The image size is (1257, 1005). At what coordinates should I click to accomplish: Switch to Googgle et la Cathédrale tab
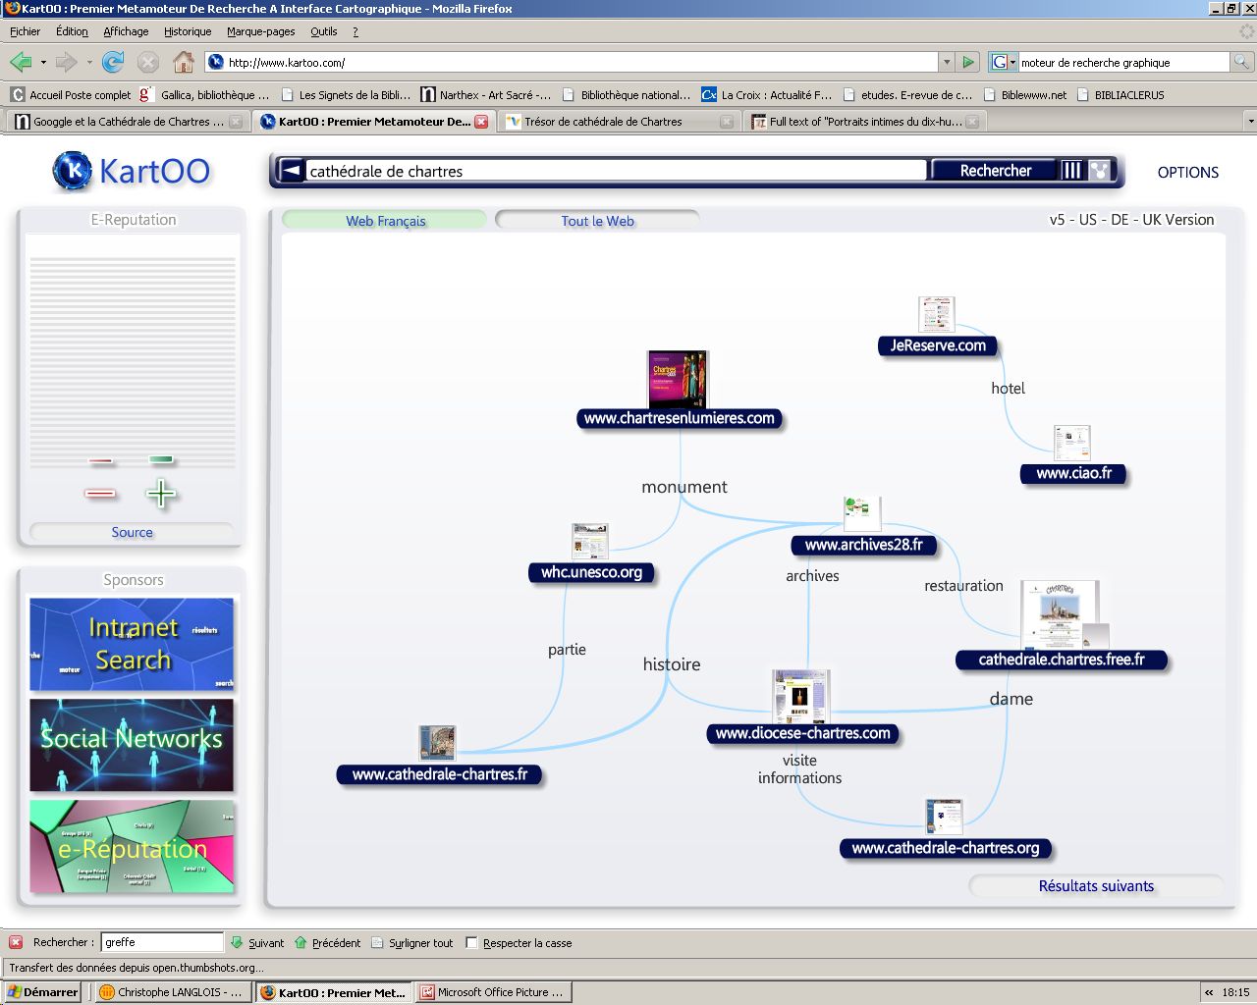[x=128, y=122]
